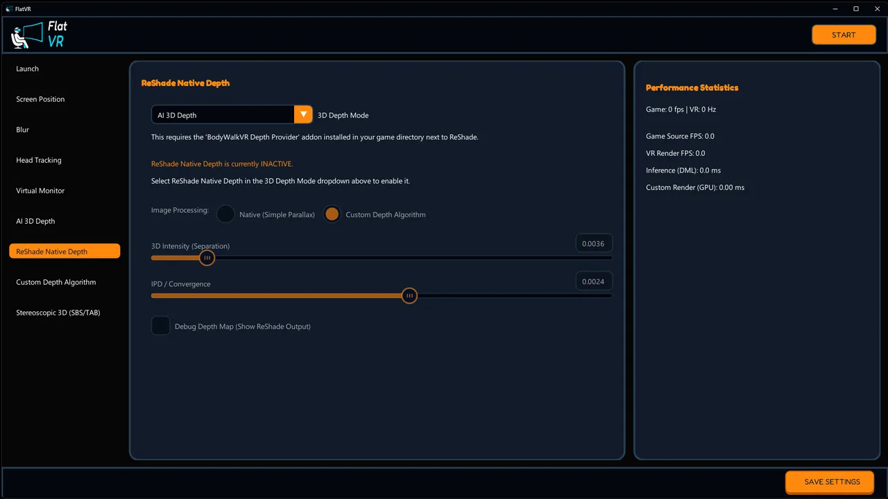This screenshot has height=499, width=888.
Task: Click the 'Image Processing:' label
Action: (x=180, y=210)
